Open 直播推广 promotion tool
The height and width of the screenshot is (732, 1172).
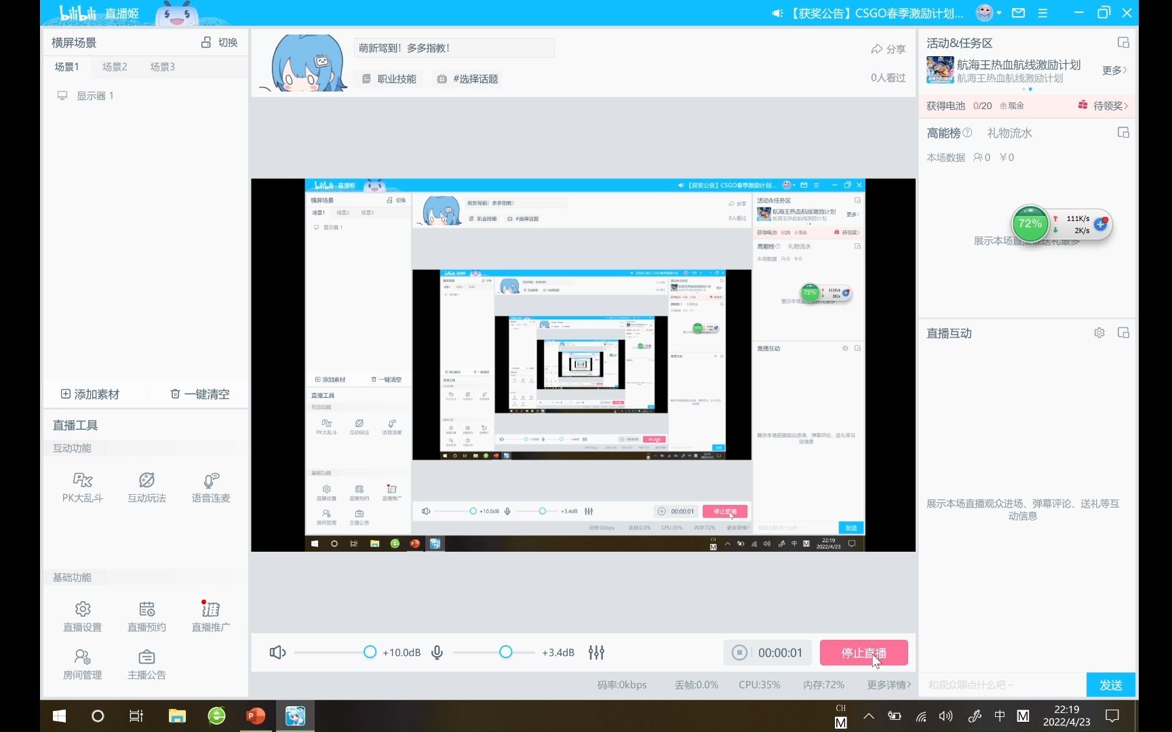(x=211, y=617)
